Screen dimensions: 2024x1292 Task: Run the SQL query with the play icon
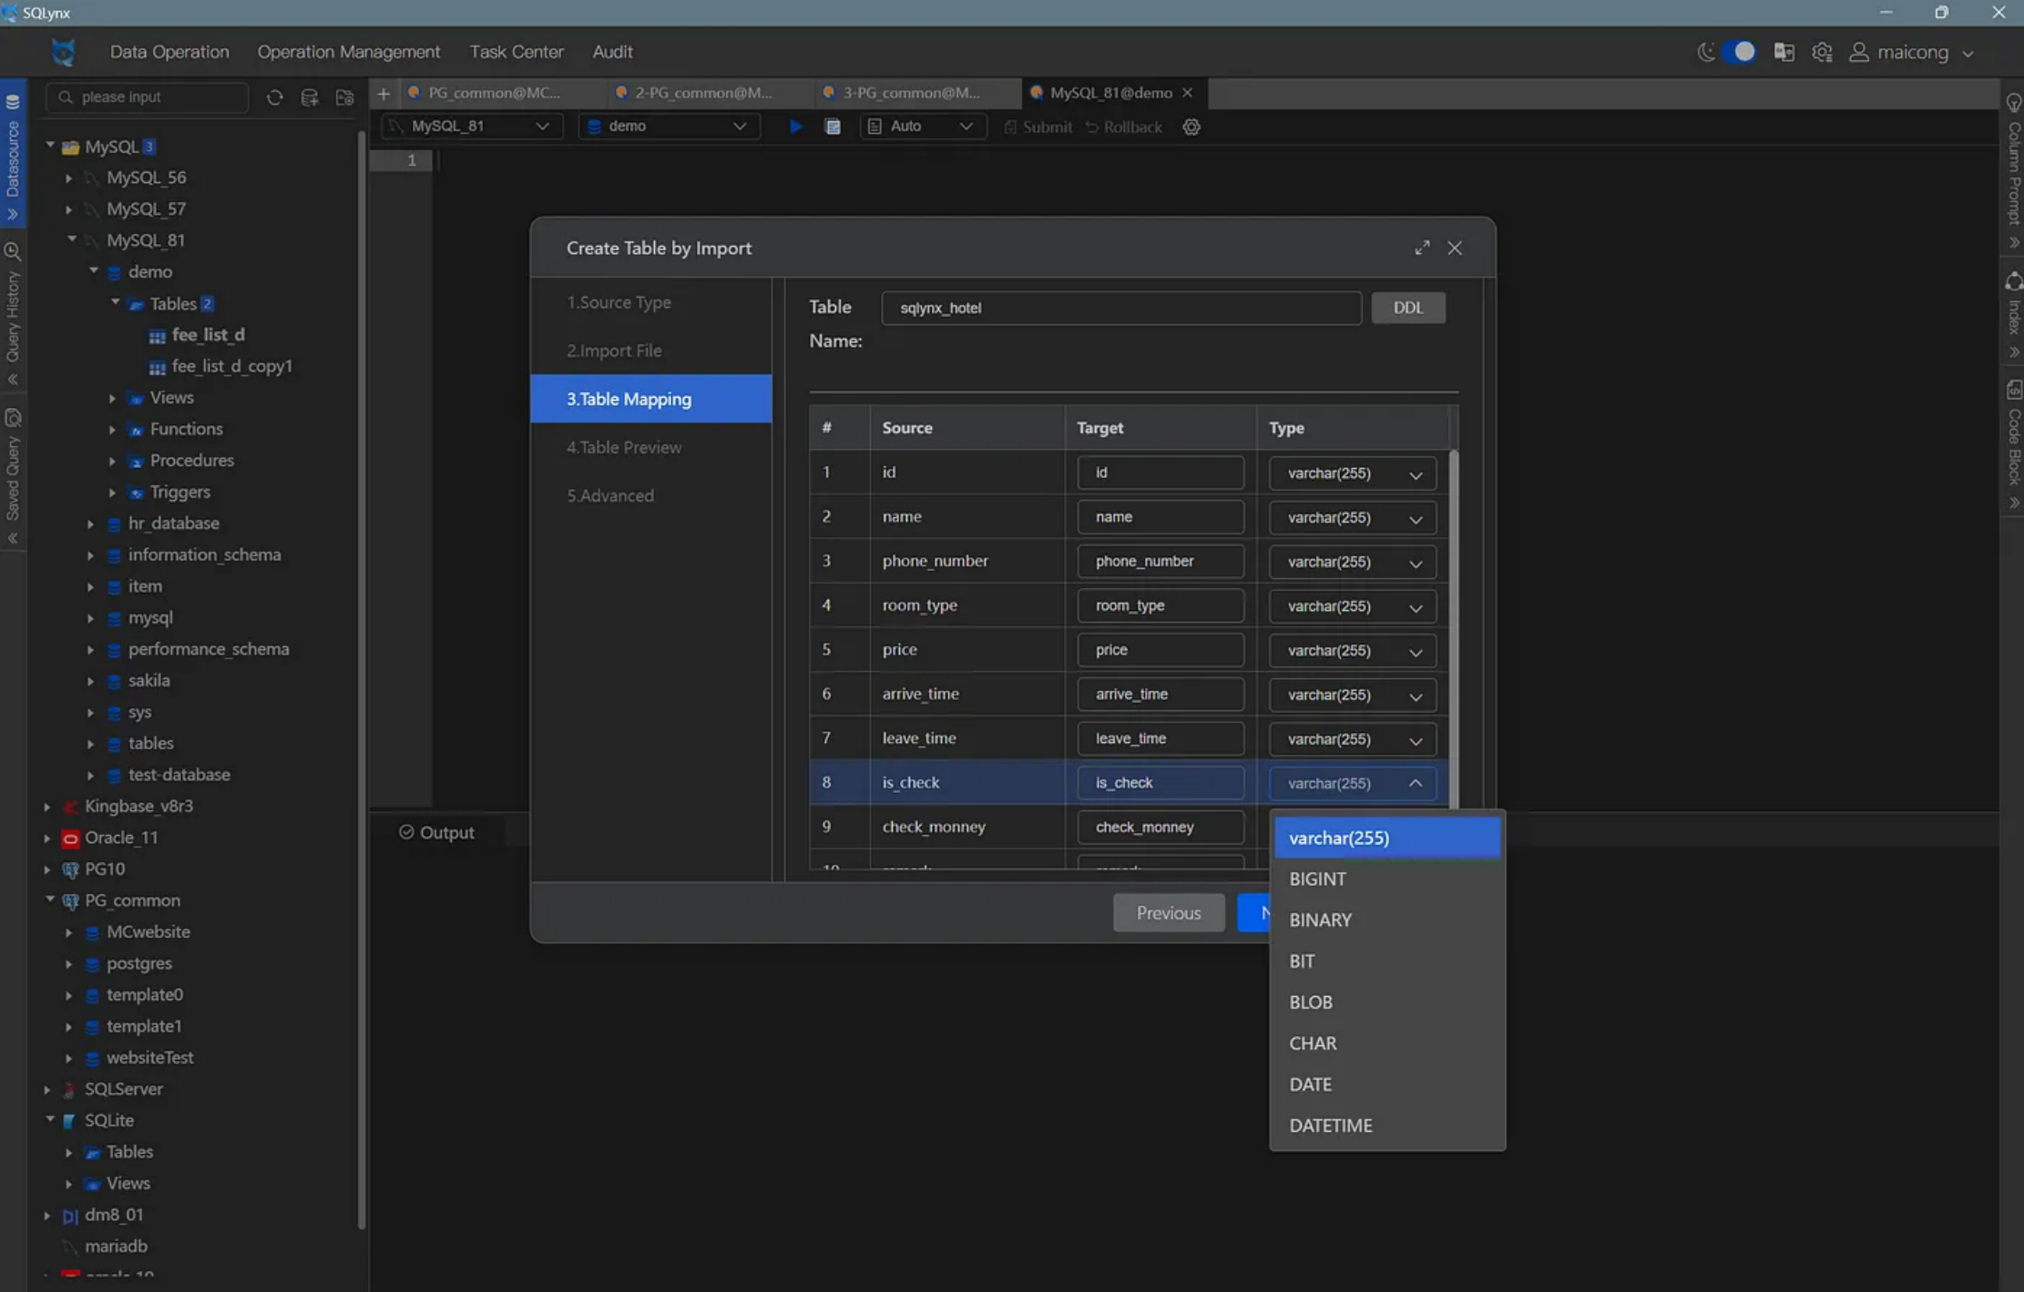795,127
